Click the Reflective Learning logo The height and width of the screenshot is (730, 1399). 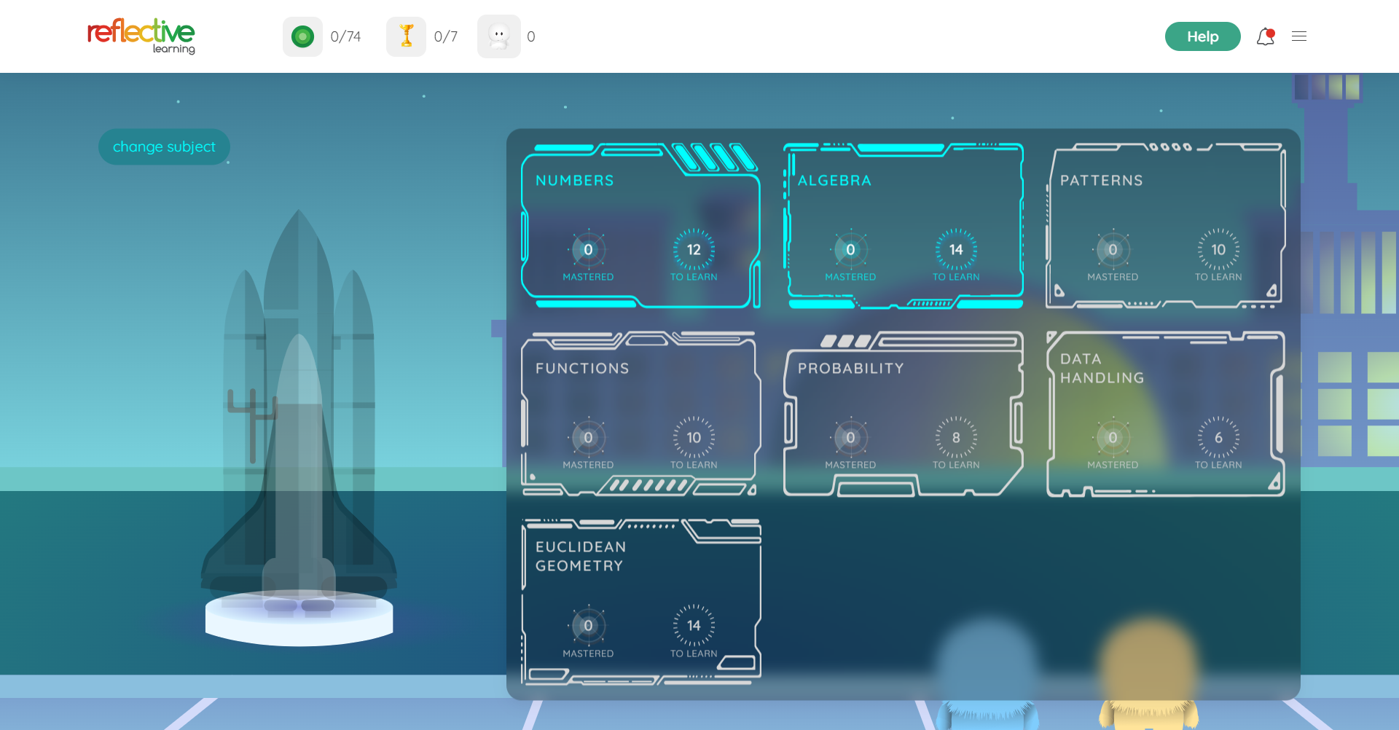click(141, 36)
